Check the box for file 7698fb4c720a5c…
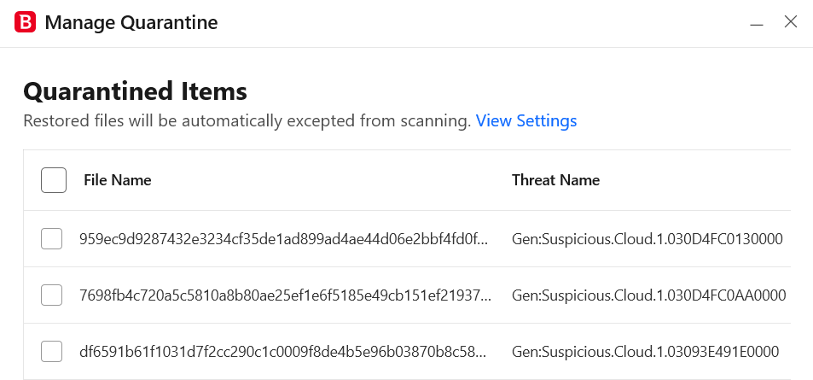Screen dimensions: 813x380 click(x=51, y=295)
